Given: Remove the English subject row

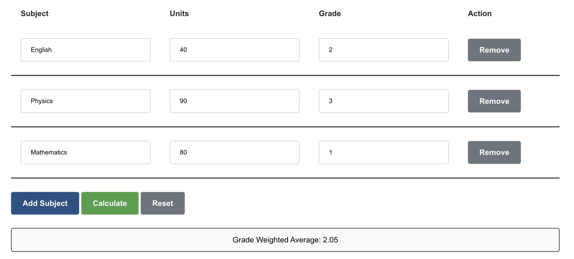Looking at the screenshot, I should (494, 50).
